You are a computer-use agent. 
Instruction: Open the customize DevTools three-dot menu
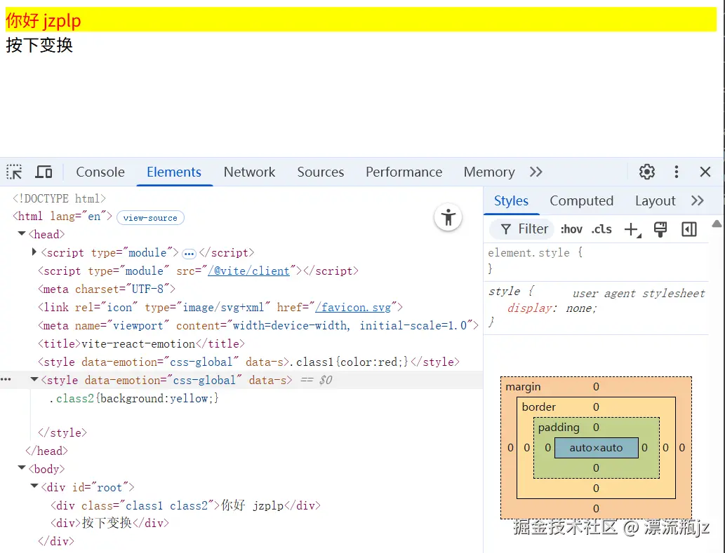(676, 172)
